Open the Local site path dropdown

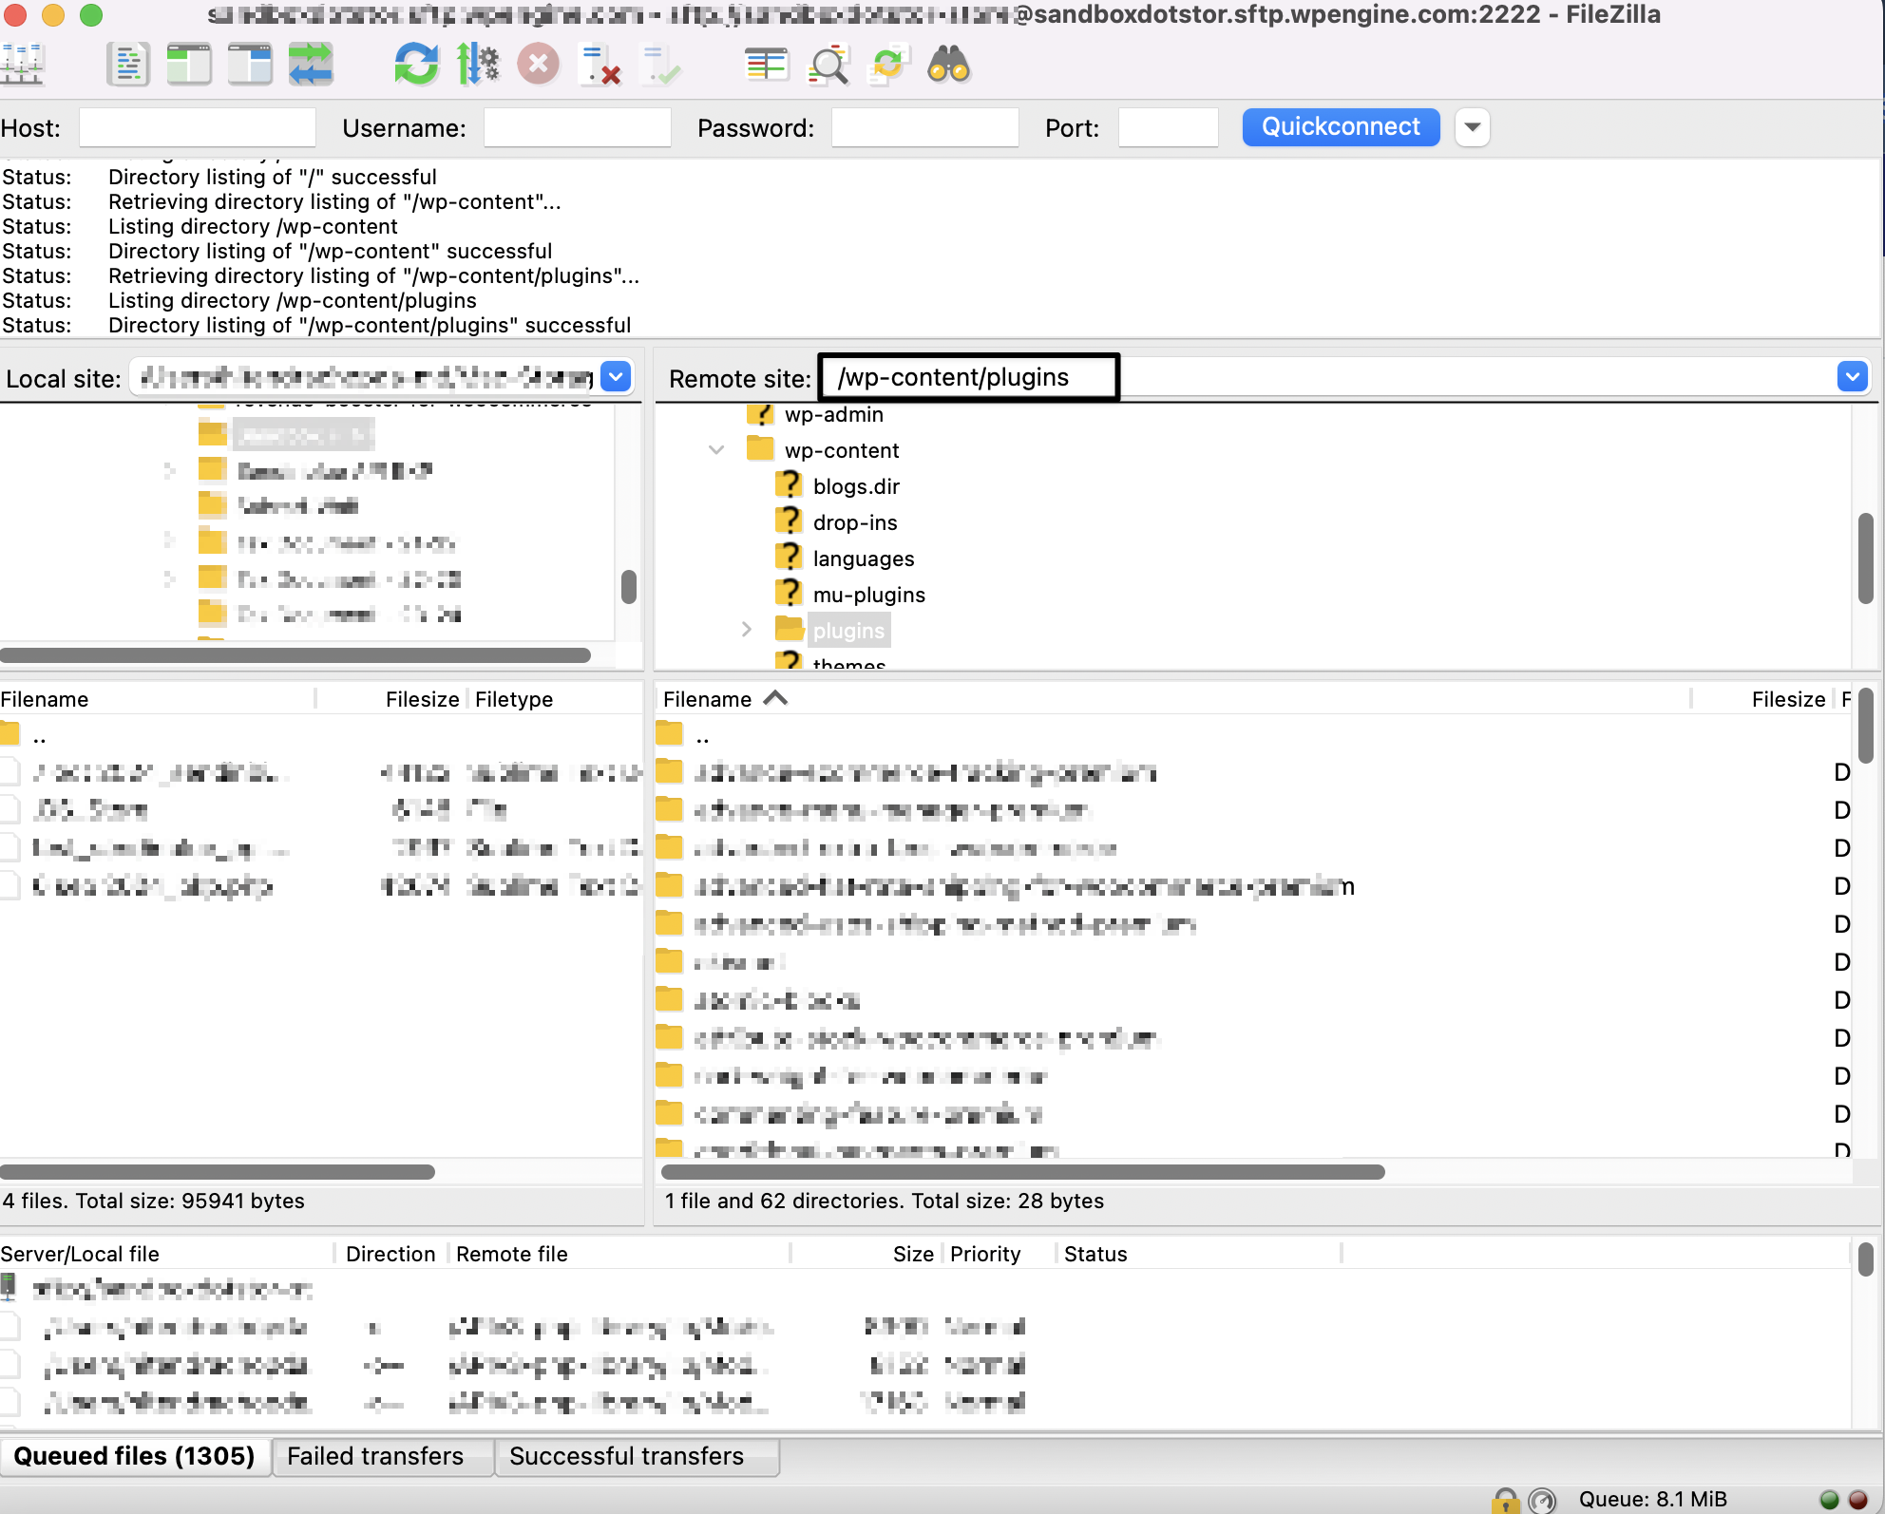pyautogui.click(x=616, y=377)
